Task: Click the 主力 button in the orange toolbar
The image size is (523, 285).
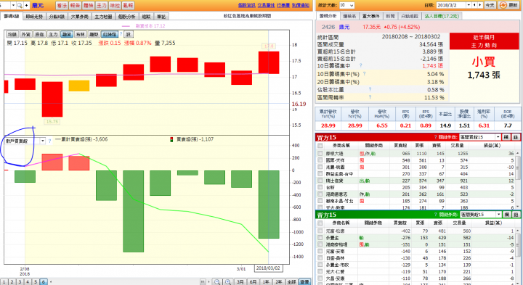Action: 102,5
